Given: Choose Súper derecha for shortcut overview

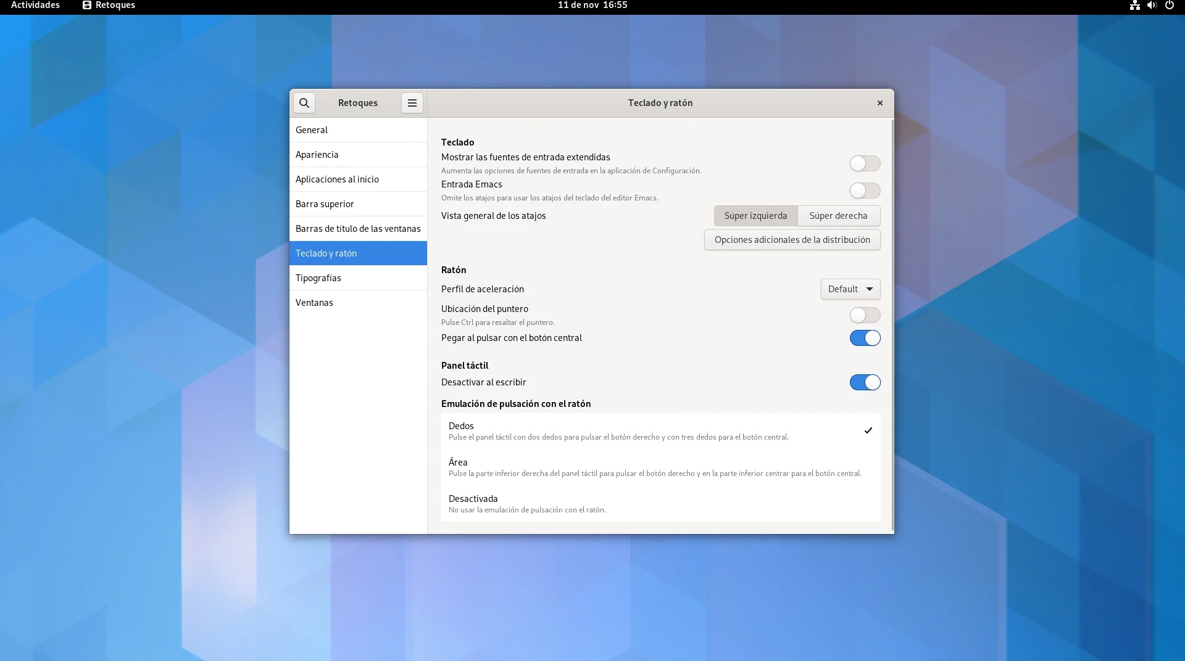Looking at the screenshot, I should [838, 216].
